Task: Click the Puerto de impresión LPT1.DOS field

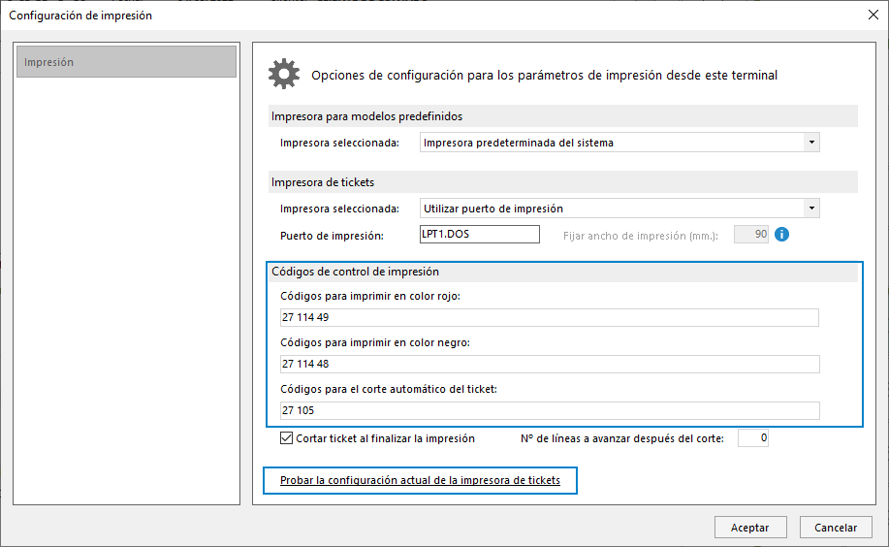Action: pyautogui.click(x=480, y=234)
